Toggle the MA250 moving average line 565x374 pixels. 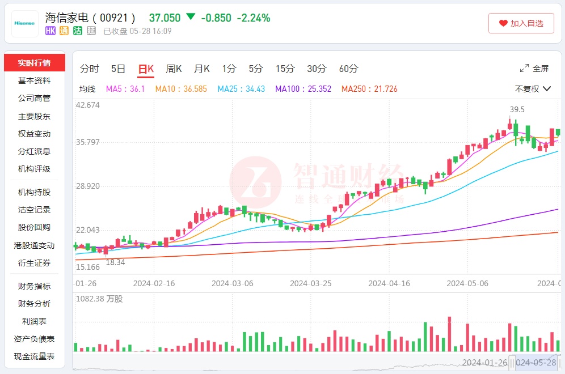tap(369, 89)
